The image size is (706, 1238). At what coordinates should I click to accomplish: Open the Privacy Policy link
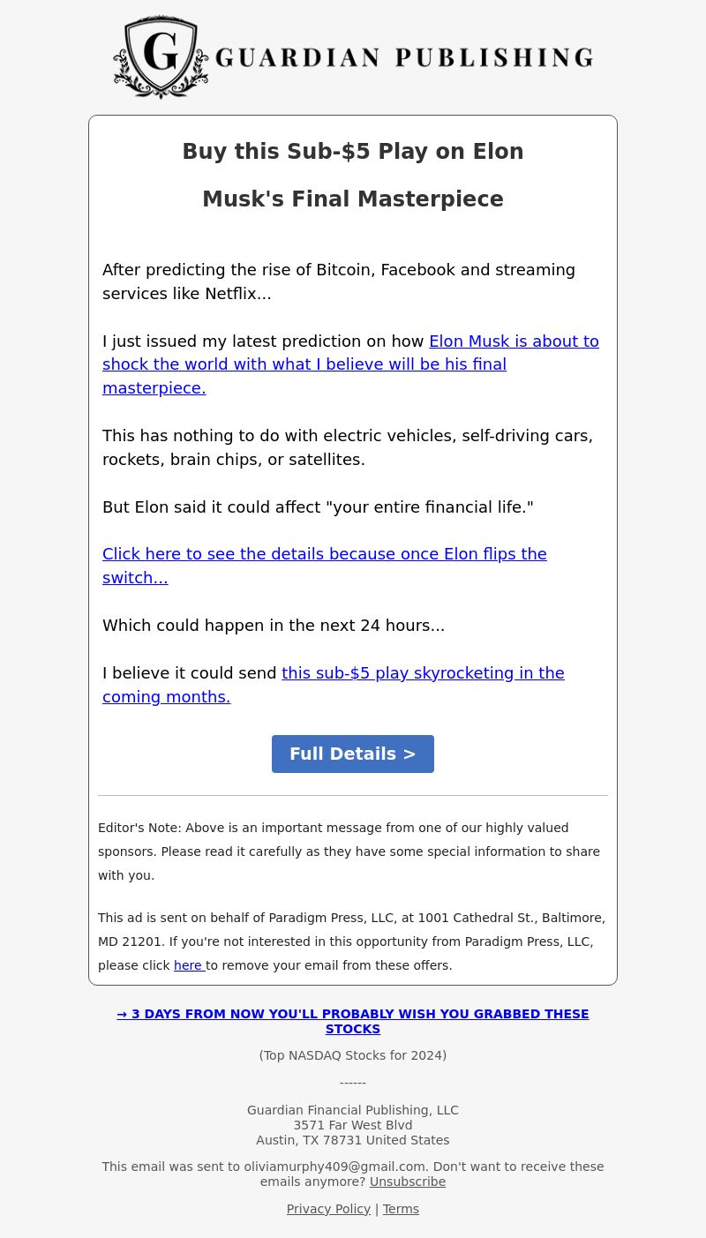tap(328, 1209)
